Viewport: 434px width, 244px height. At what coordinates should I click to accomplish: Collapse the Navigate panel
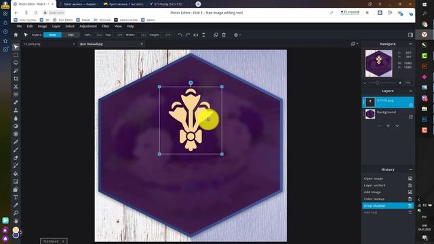point(410,44)
